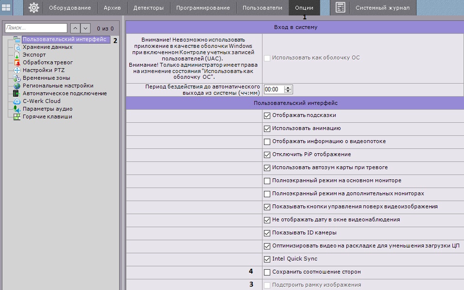Select Региональные настройки in the tree
464x290 pixels.
pyautogui.click(x=58, y=86)
